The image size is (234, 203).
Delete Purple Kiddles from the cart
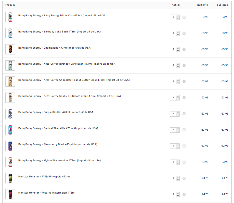184,114
